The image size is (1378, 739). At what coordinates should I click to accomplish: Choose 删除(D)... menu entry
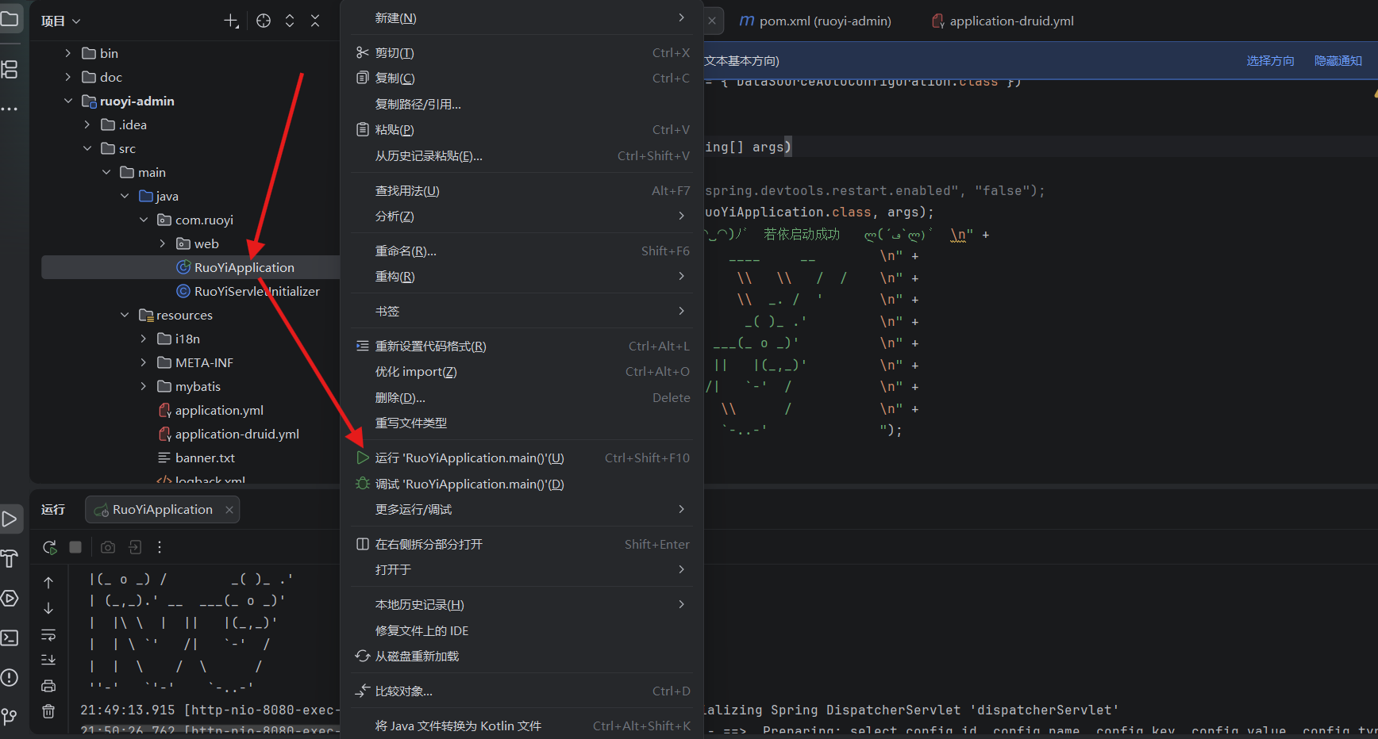click(x=522, y=397)
